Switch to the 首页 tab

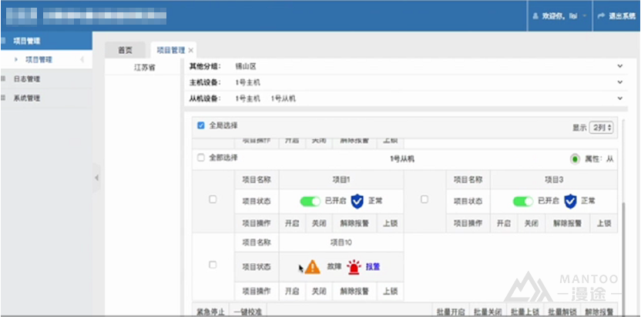pyautogui.click(x=125, y=49)
